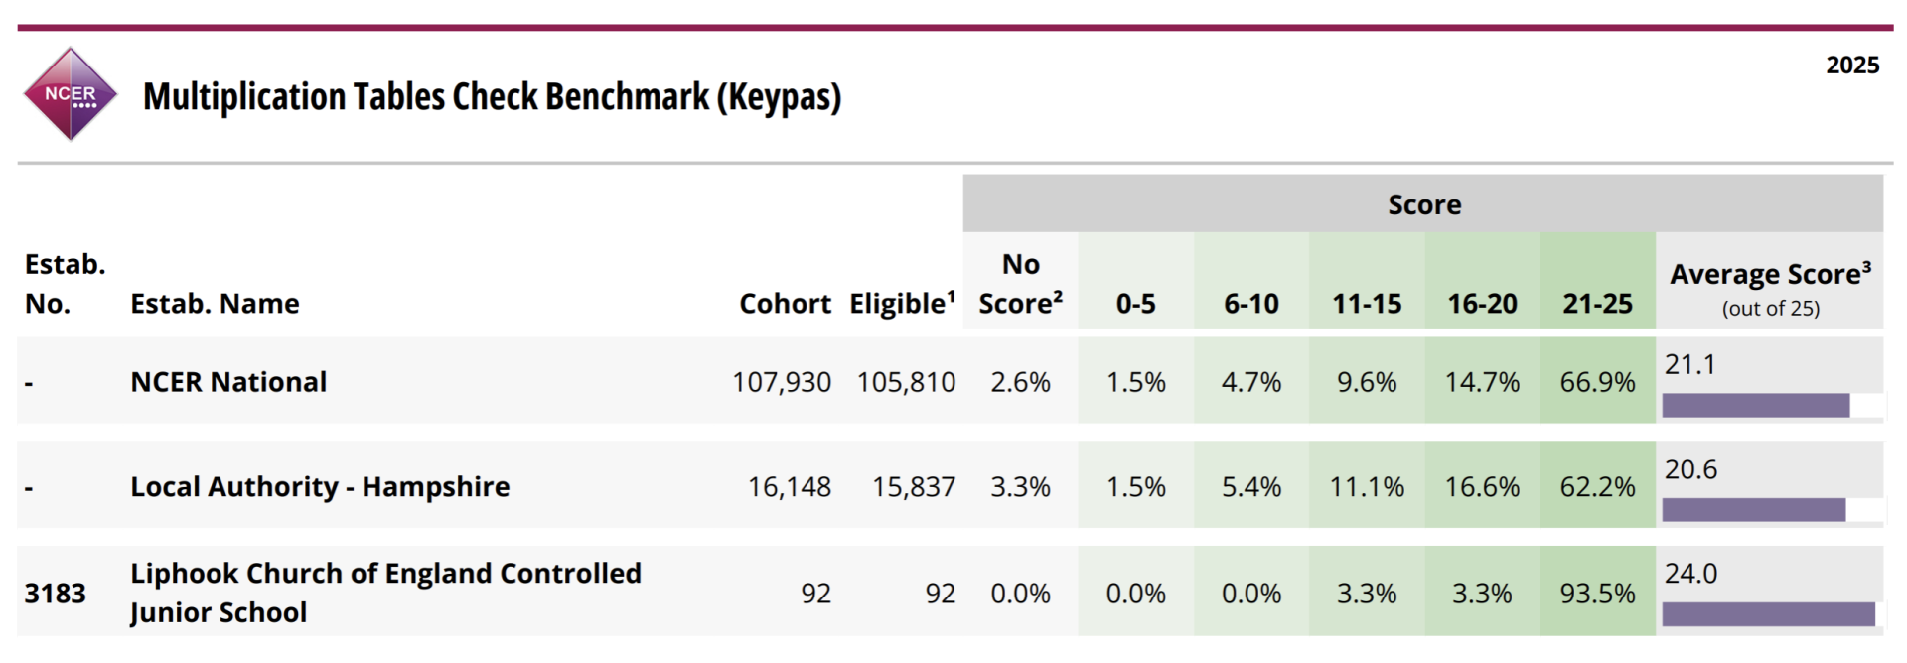
Task: Click the Eligible column header
Action: [902, 304]
